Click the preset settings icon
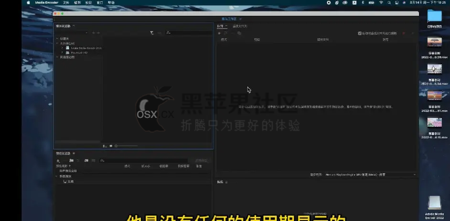This screenshot has width=450, height=221. (78, 160)
